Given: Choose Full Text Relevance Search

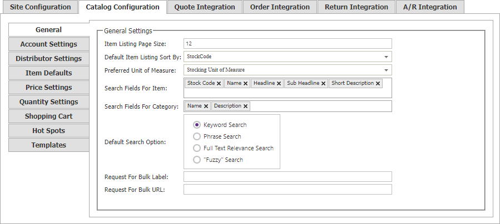Looking at the screenshot, I should [197, 148].
